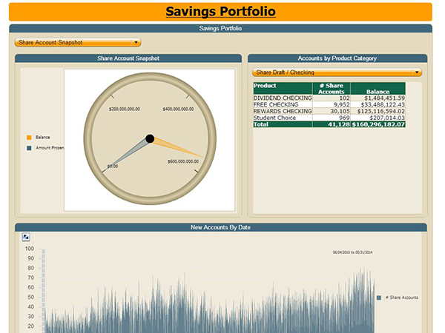Click the Balance column header in the table
This screenshot has width=445, height=333.
(378, 92)
